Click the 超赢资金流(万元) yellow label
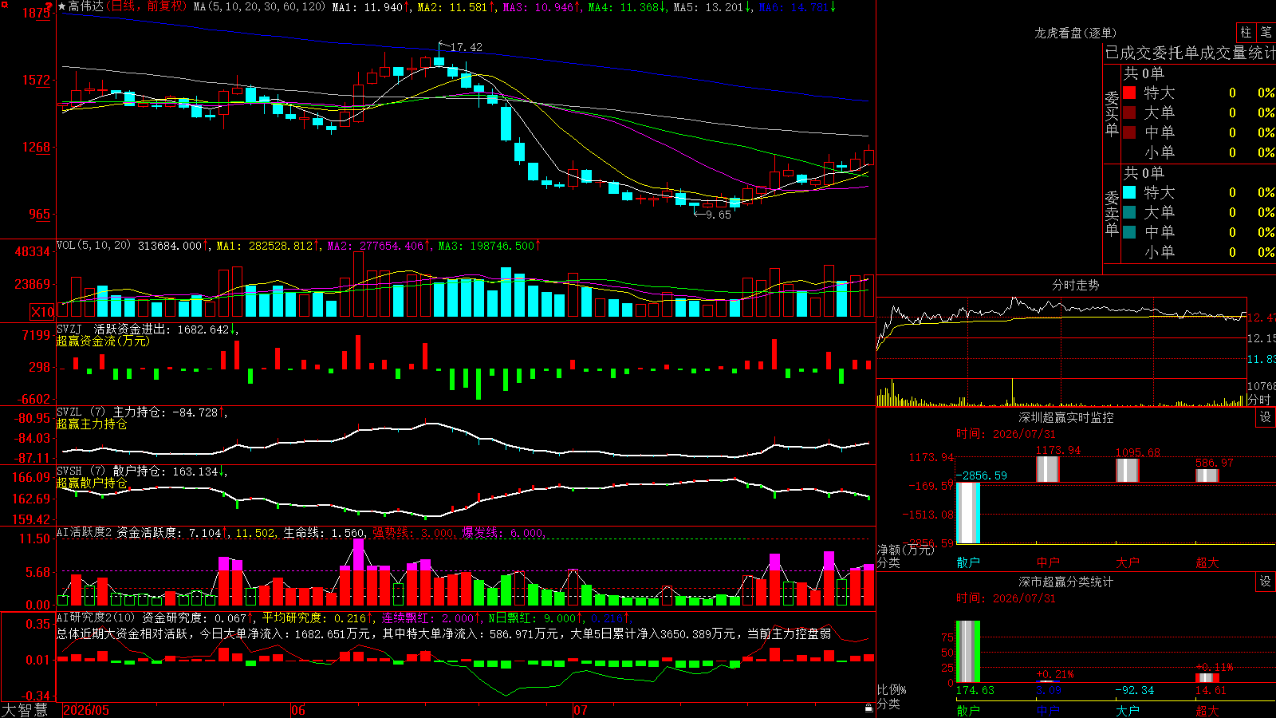1276x718 pixels. pos(103,341)
